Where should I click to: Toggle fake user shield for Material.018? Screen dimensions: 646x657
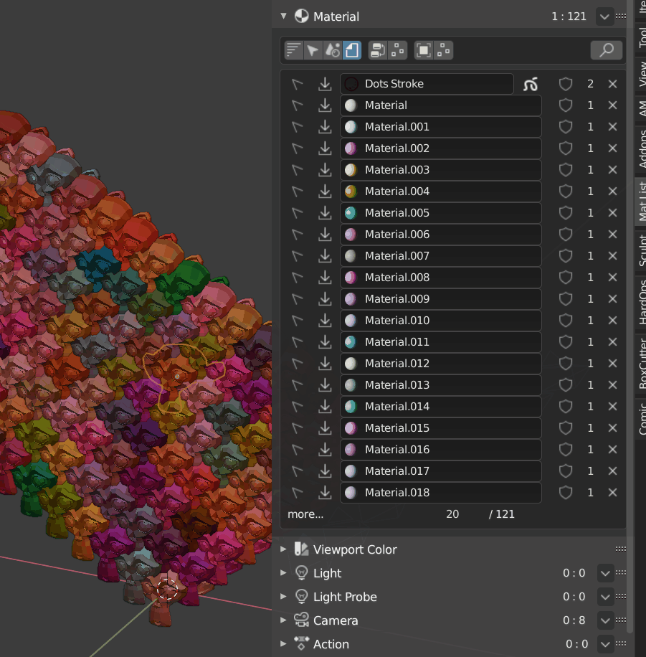point(566,492)
